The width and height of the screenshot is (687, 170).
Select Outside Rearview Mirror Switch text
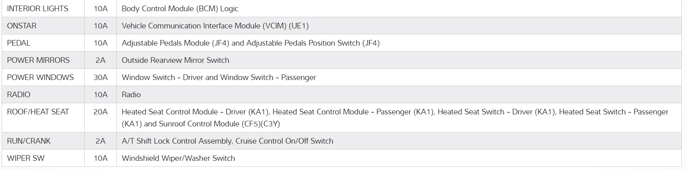(x=175, y=60)
